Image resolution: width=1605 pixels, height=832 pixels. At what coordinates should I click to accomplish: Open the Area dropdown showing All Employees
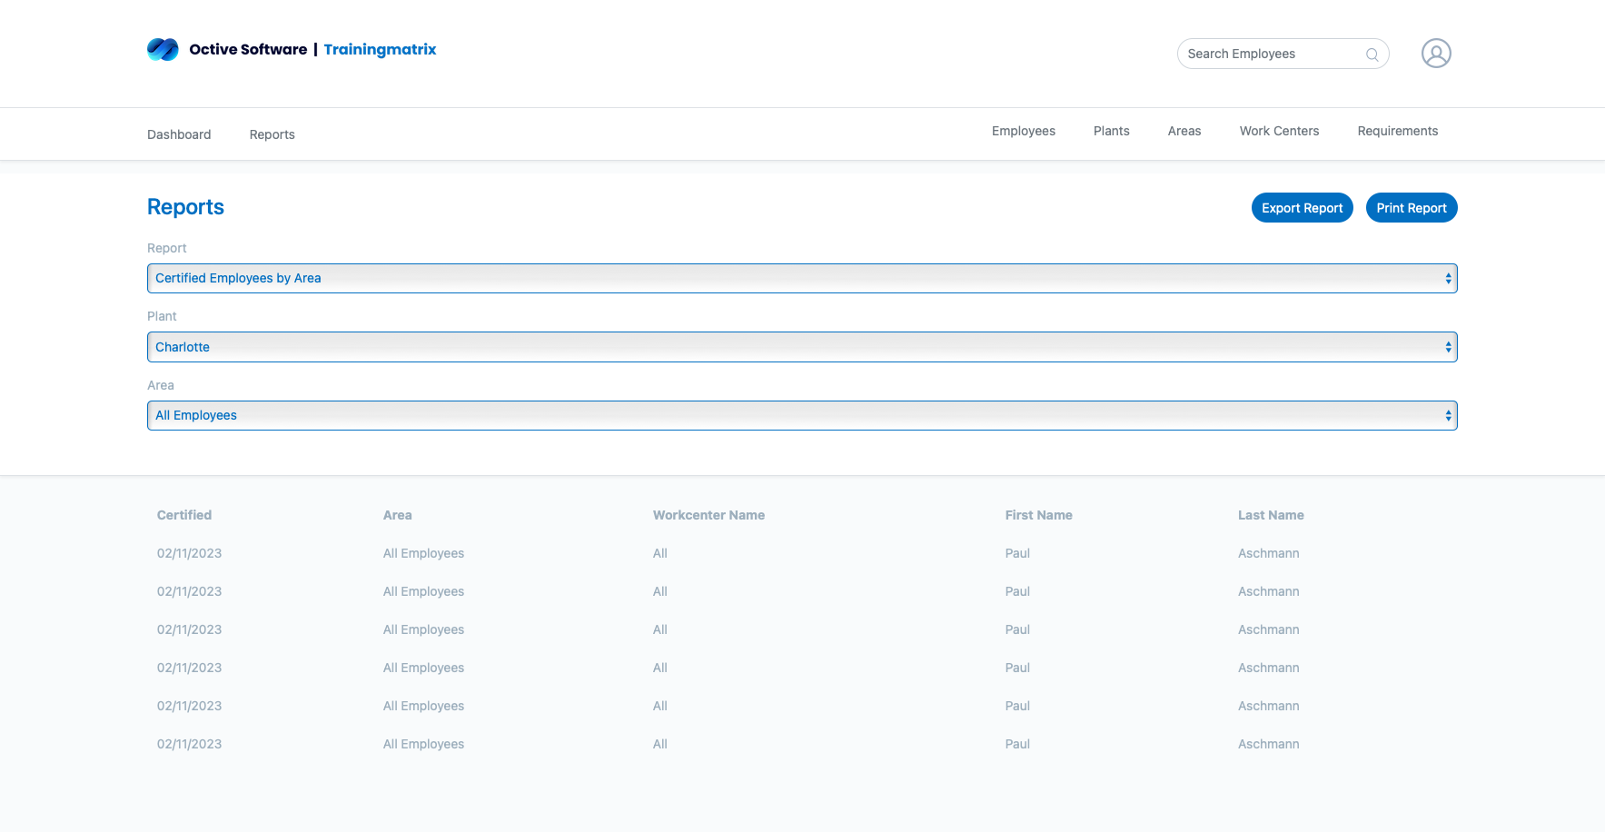click(x=801, y=416)
